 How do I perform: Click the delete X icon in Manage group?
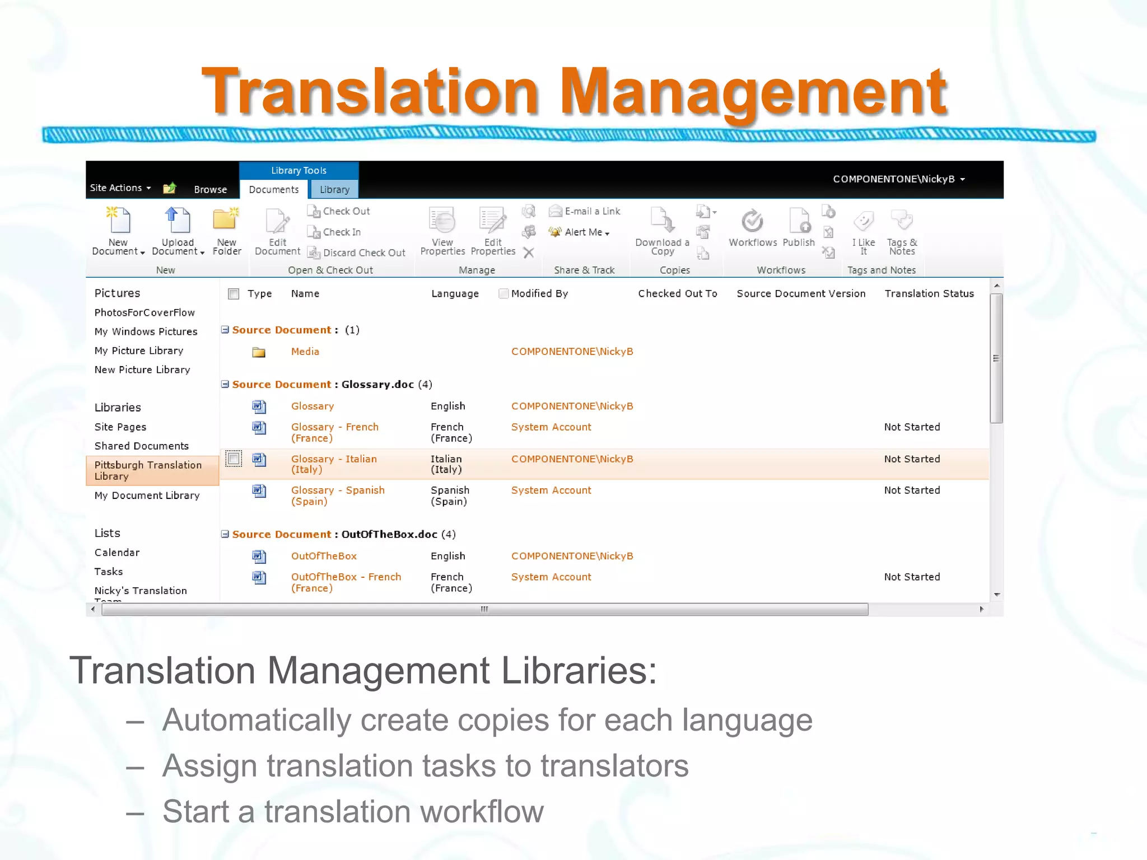tap(529, 253)
